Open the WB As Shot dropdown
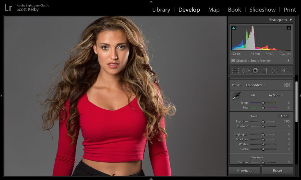Viewport: 301px width, 180px height. click(x=276, y=95)
